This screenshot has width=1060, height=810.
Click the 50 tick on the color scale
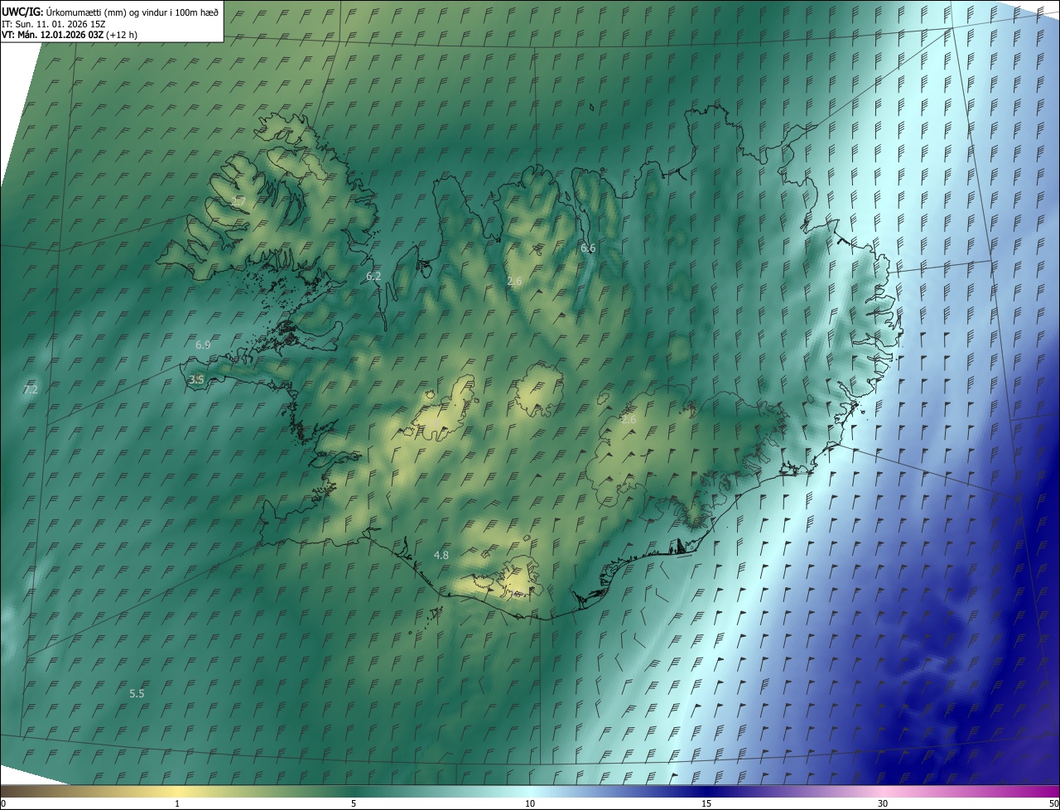click(x=1053, y=803)
